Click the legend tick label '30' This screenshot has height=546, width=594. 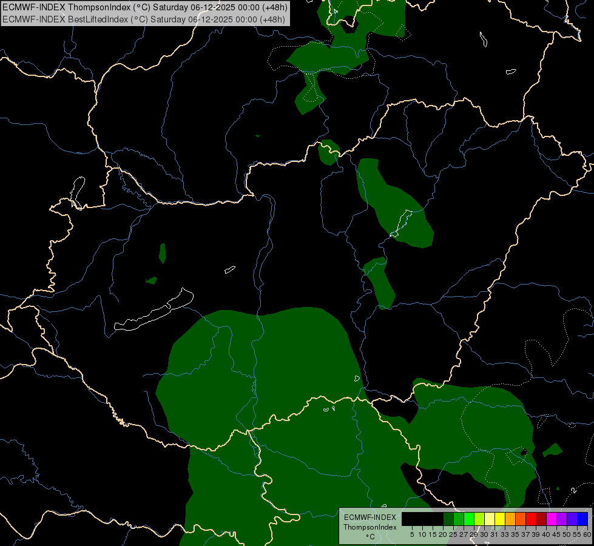pyautogui.click(x=484, y=534)
